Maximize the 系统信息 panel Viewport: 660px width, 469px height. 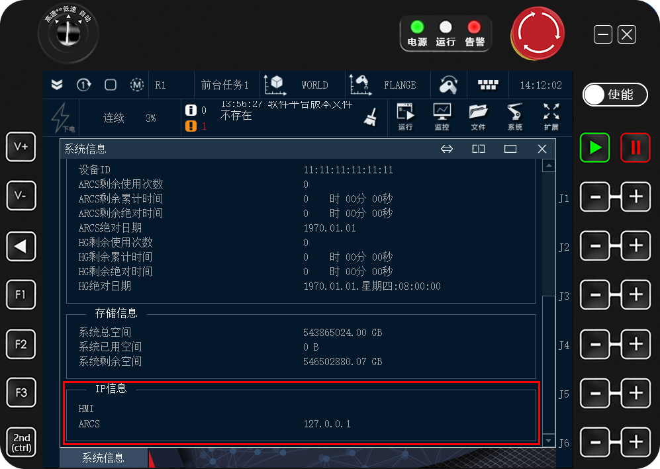[510, 149]
